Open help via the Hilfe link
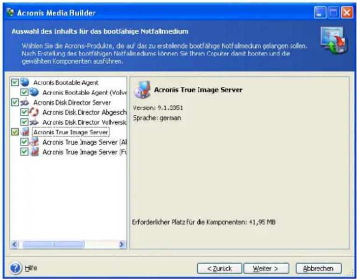Viewport: 357px width, 279px height. click(x=31, y=268)
